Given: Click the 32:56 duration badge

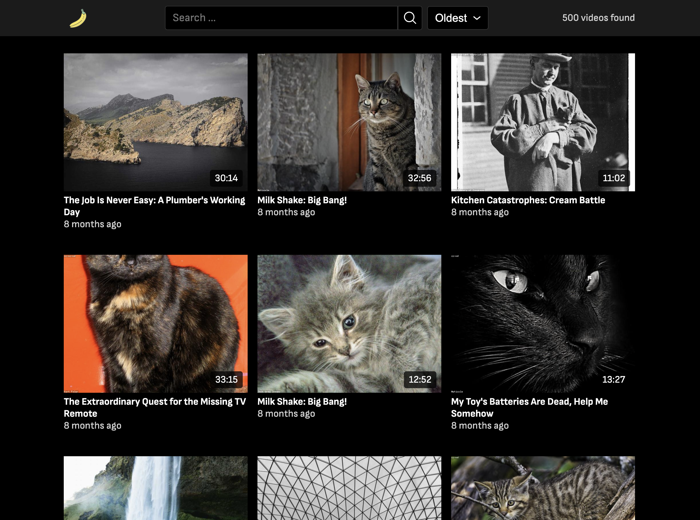Looking at the screenshot, I should 419,178.
